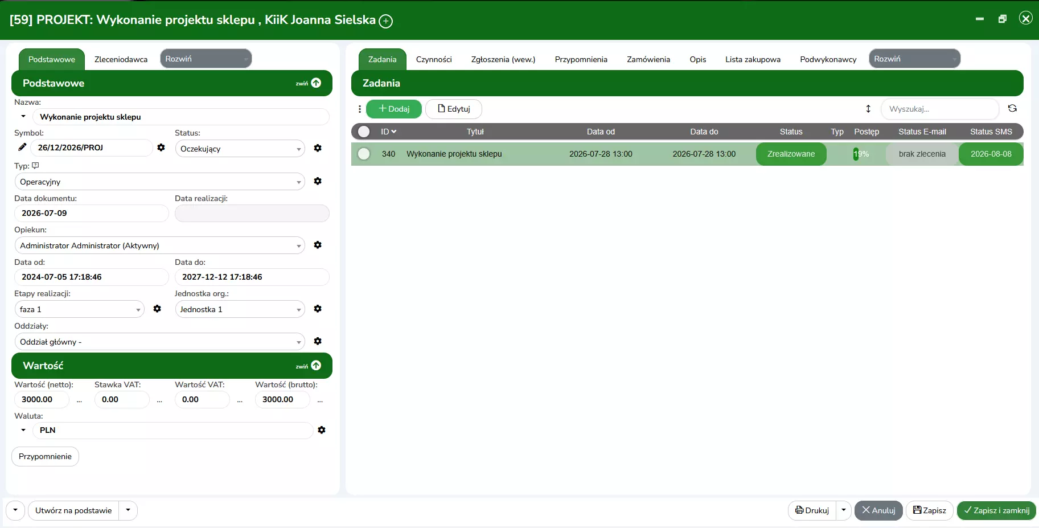
Task: Expand the left panel Rozwiń dropdown
Action: (x=206, y=59)
